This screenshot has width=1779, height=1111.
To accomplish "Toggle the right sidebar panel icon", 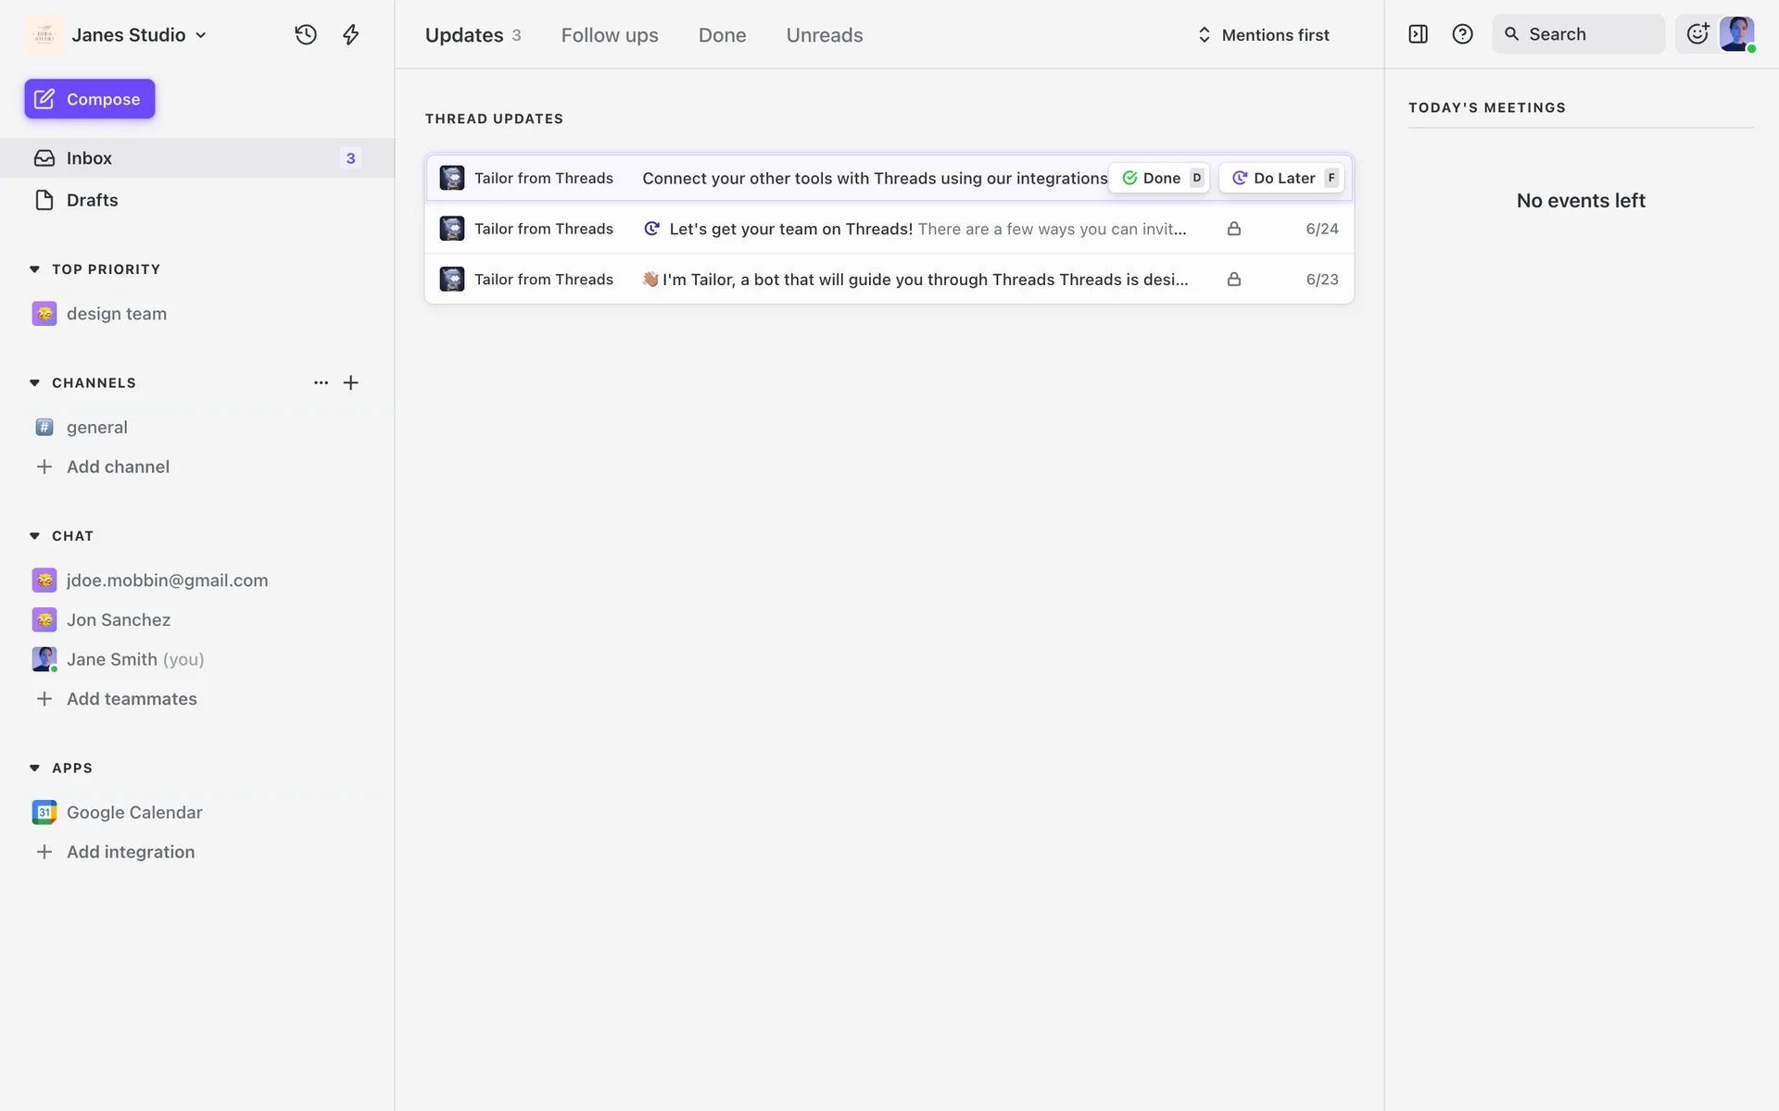I will point(1418,34).
